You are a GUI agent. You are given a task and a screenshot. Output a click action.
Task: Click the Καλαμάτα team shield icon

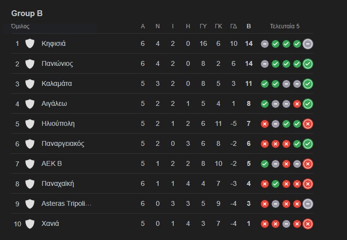(30, 83)
